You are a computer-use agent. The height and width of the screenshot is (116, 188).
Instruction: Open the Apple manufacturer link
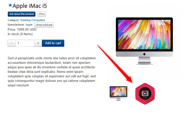point(29,25)
